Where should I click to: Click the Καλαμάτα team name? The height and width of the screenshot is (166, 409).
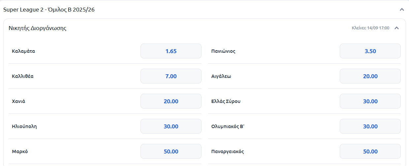[23, 51]
